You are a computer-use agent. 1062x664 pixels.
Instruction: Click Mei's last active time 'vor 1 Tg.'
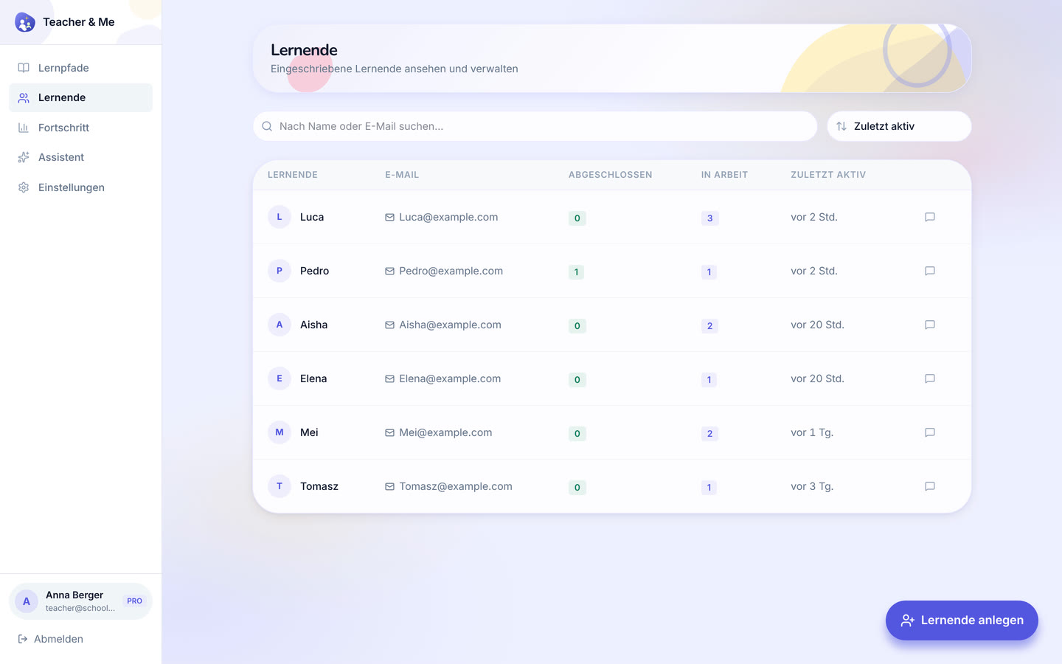(812, 432)
